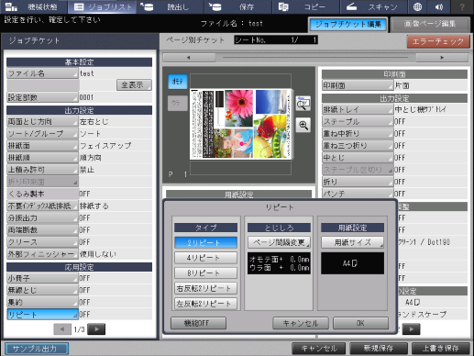474x356 pixels.
Task: Click the magnifying glass zoom-in icon
Action: click(x=303, y=125)
